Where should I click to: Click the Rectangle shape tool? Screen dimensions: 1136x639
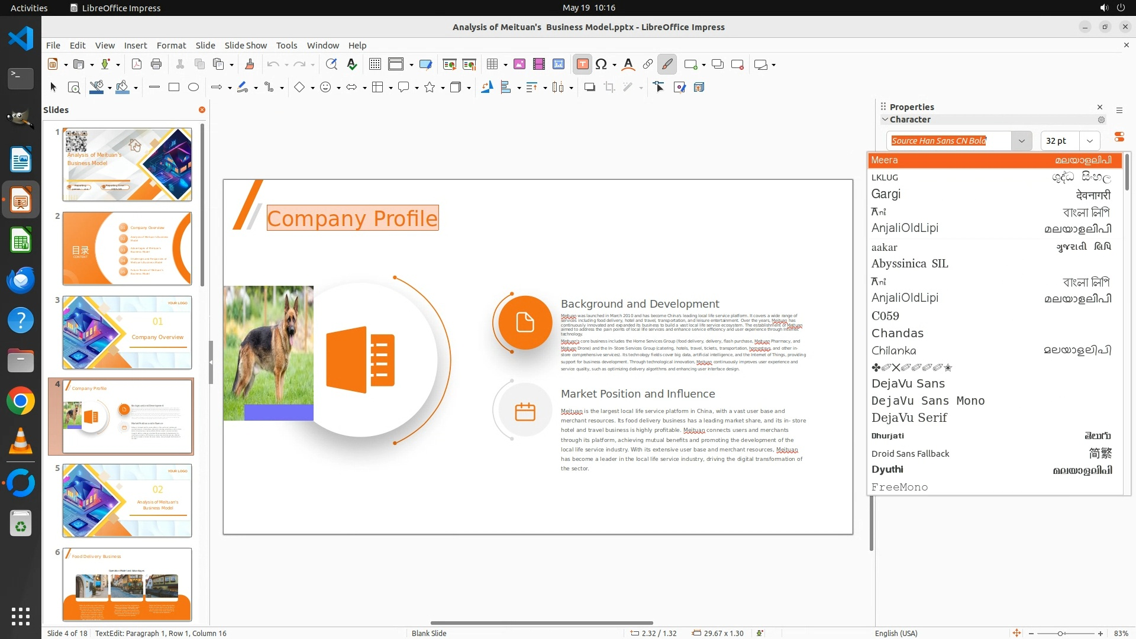click(x=174, y=88)
